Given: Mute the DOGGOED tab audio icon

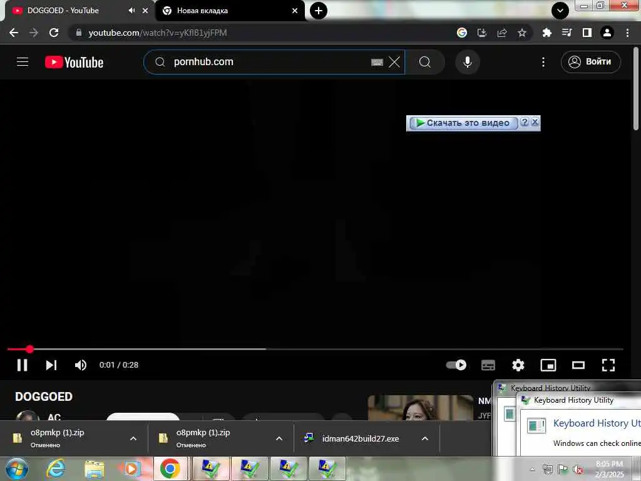Looking at the screenshot, I should [131, 11].
